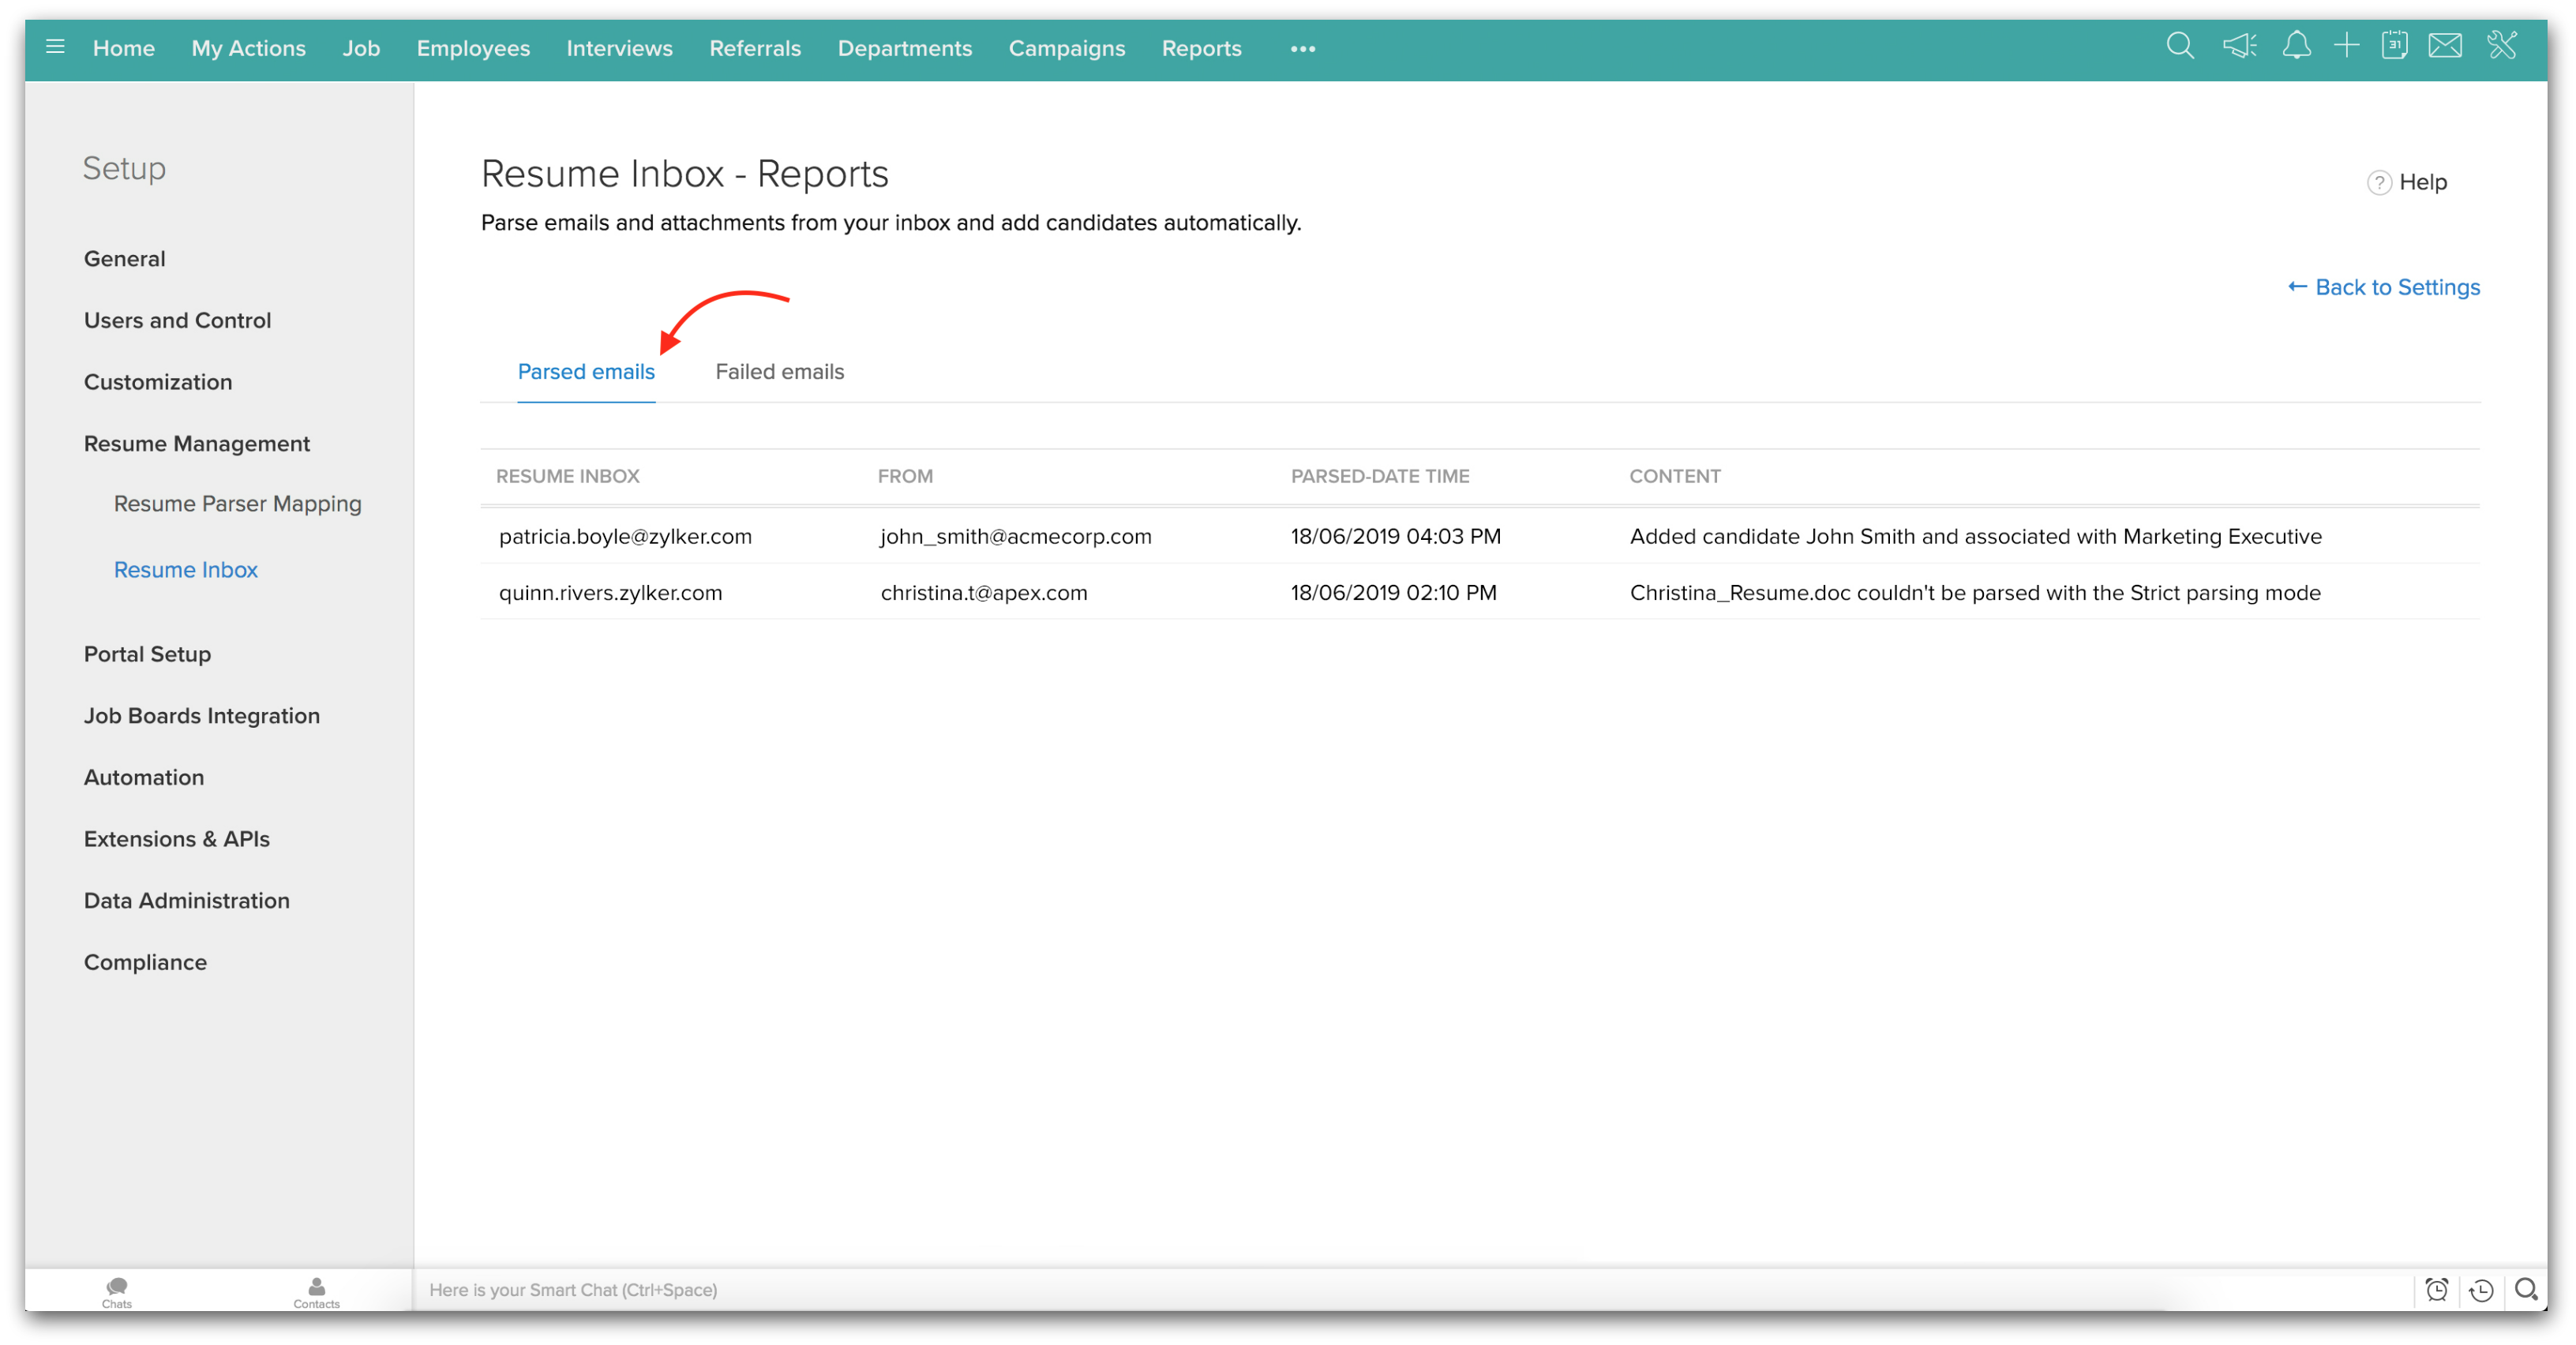The width and height of the screenshot is (2576, 1345).
Task: Click the alarm clock reminder icon
Action: tap(2437, 1290)
